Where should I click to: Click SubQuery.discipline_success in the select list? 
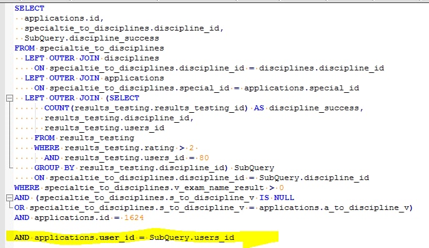click(92, 38)
